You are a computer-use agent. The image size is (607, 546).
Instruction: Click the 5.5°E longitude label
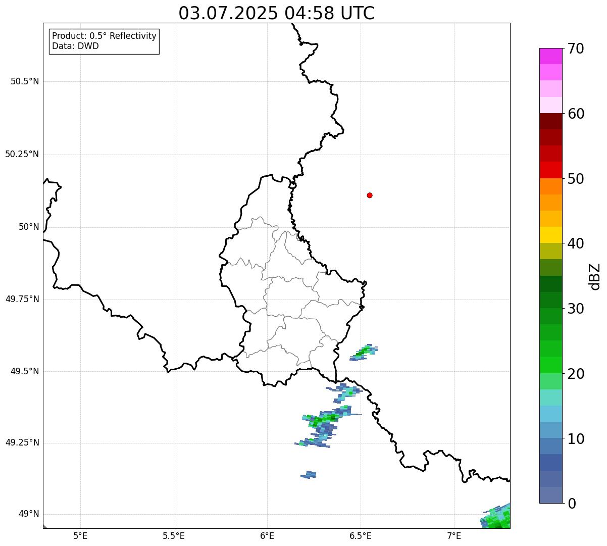pyautogui.click(x=174, y=535)
